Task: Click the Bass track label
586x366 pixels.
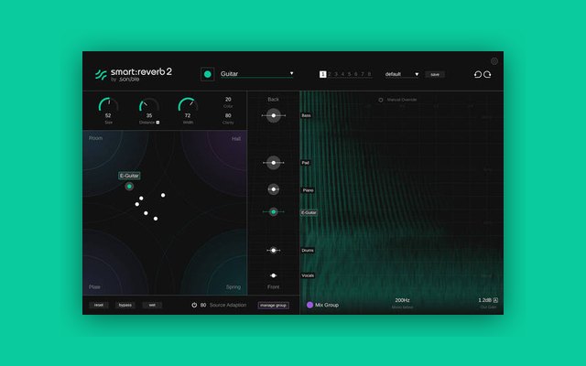Action: pyautogui.click(x=306, y=115)
